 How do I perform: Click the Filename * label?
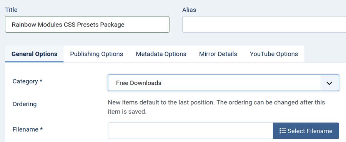tap(28, 129)
